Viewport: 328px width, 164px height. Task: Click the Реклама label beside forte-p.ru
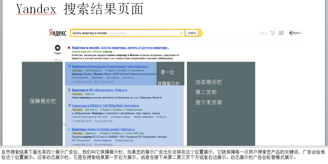tap(77, 94)
